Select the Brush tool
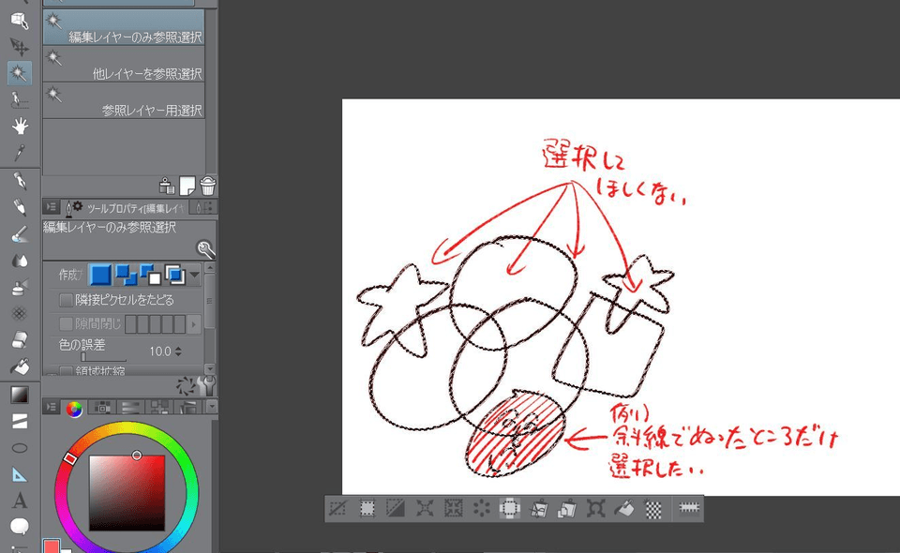 (20, 233)
